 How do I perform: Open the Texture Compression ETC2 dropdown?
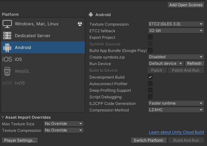[x=176, y=24]
